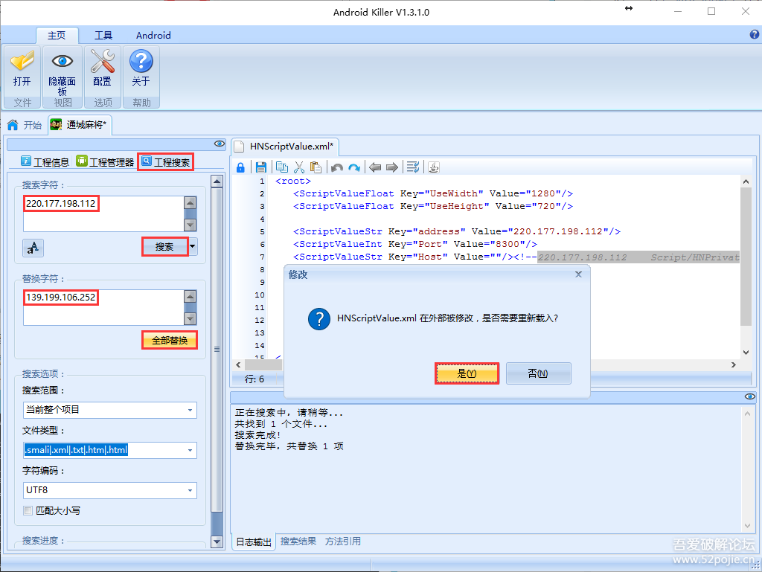
Task: Save the file with the floppy disk icon
Action: click(261, 168)
